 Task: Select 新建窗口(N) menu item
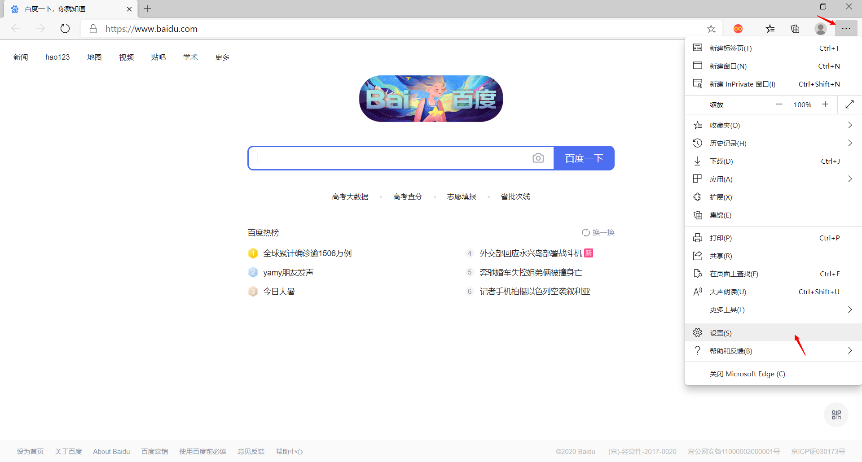[773, 66]
